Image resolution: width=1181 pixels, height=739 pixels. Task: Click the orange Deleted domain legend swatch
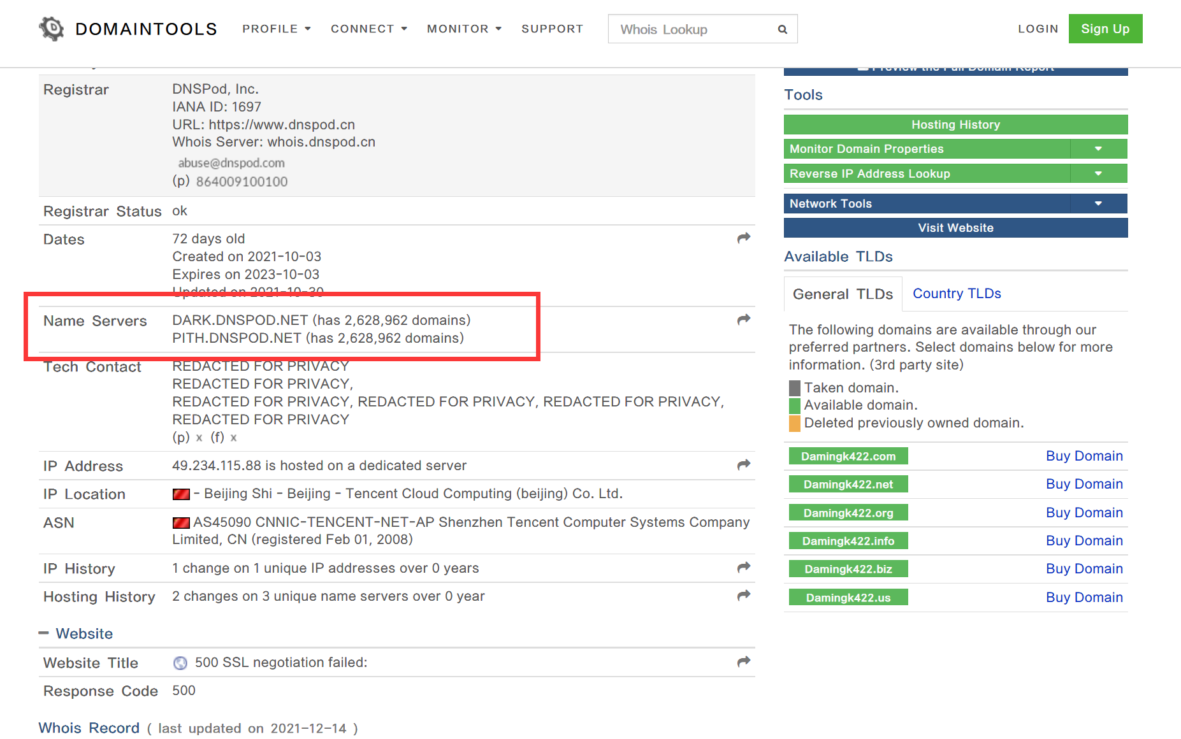click(794, 424)
